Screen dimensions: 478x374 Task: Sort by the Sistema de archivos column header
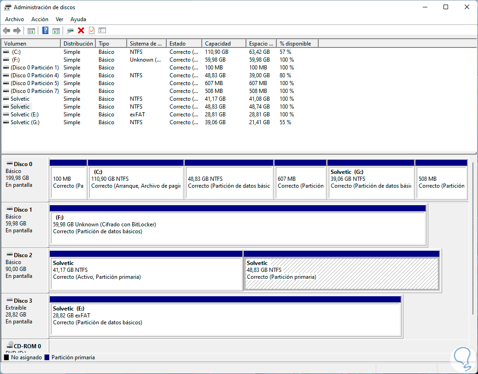click(146, 44)
